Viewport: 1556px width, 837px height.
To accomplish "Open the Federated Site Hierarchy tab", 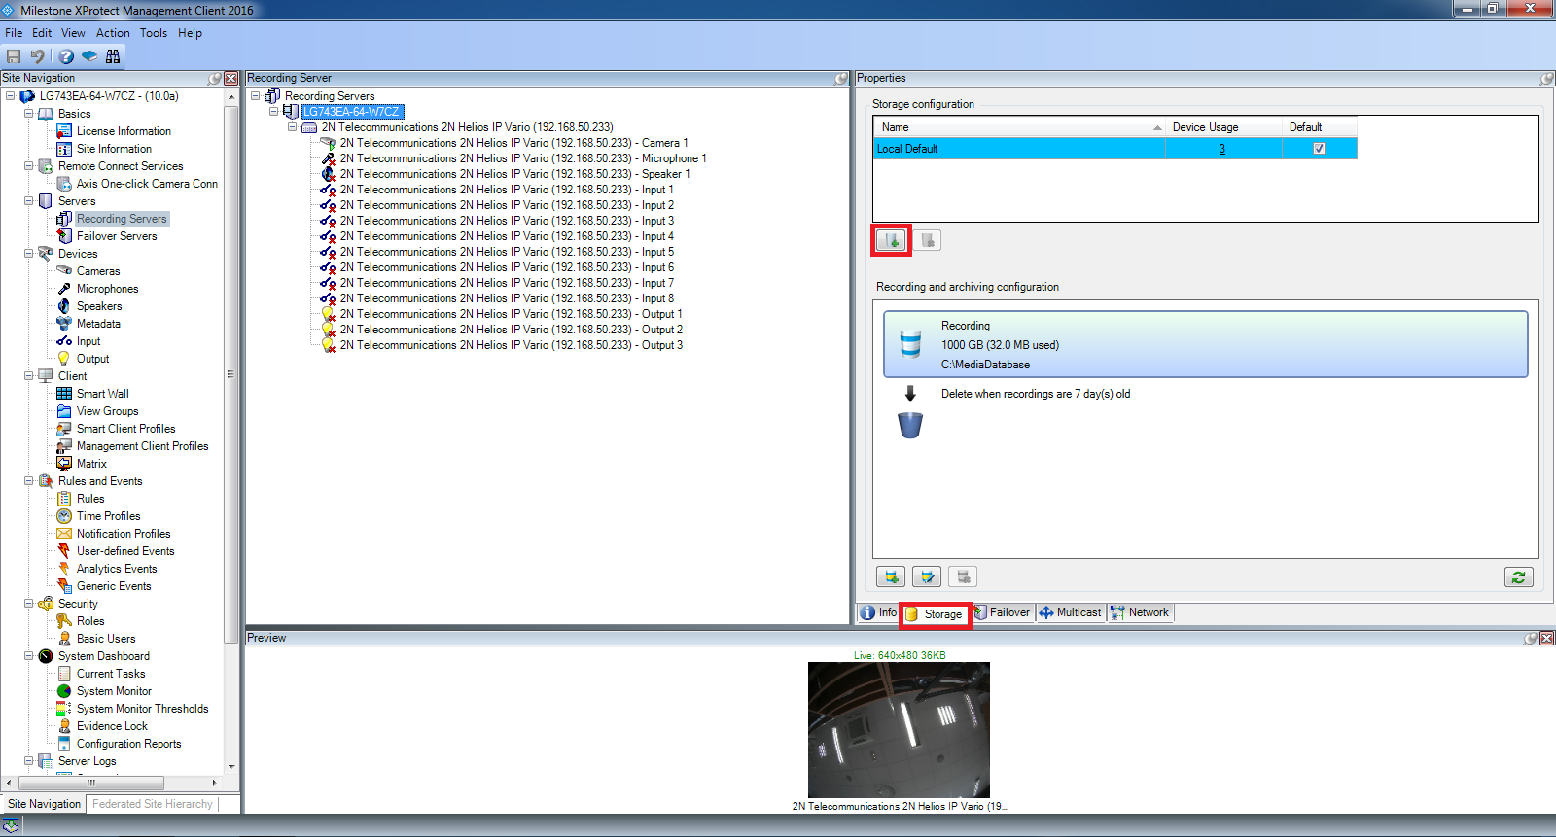I will (x=153, y=804).
